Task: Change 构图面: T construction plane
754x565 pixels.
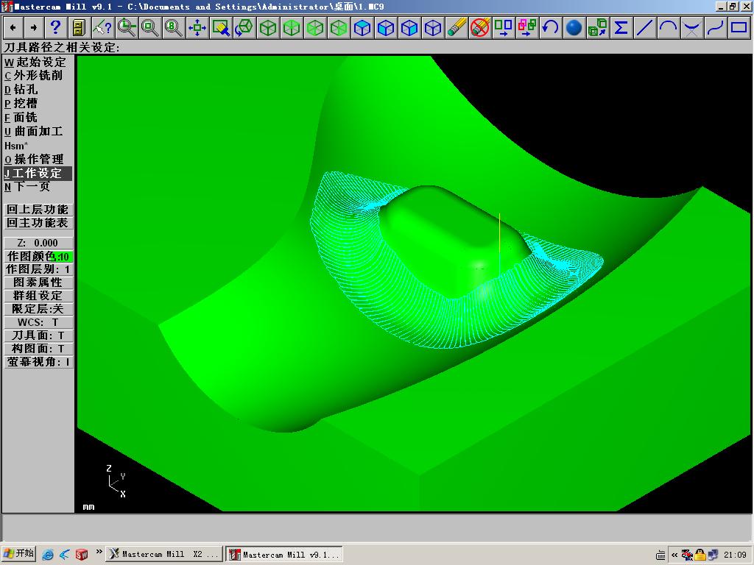Action: (38, 348)
